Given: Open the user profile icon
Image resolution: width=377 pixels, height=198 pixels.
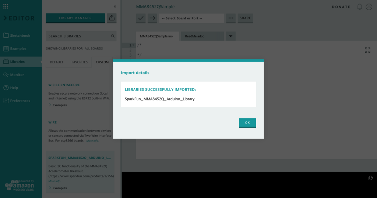Looking at the screenshot, I should 369,7.
